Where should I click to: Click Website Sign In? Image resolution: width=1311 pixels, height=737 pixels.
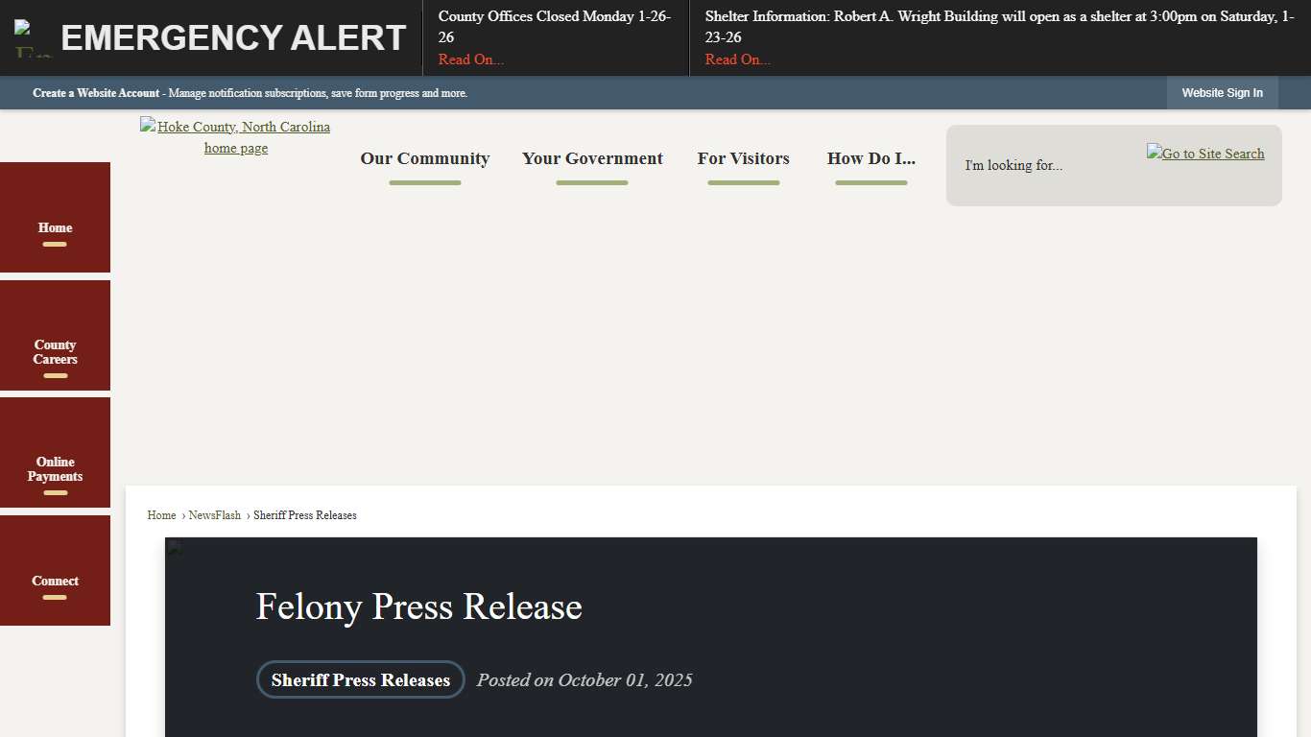click(x=1222, y=92)
